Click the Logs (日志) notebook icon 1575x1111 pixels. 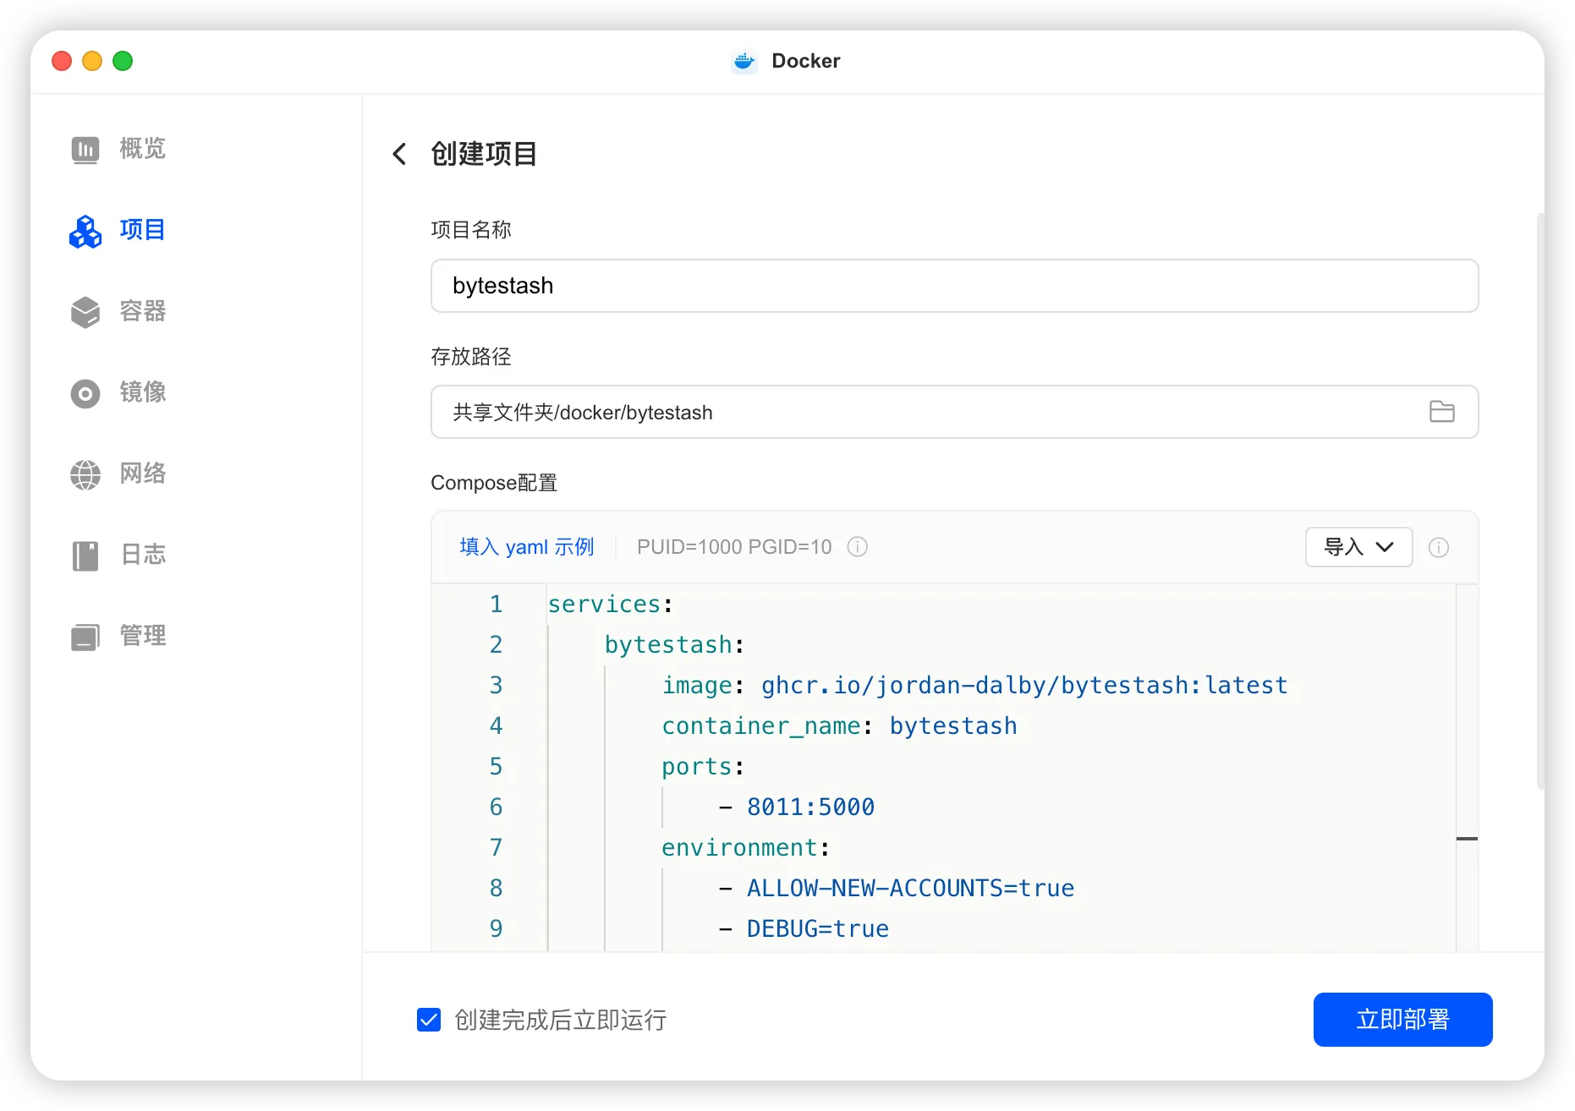[x=85, y=555]
